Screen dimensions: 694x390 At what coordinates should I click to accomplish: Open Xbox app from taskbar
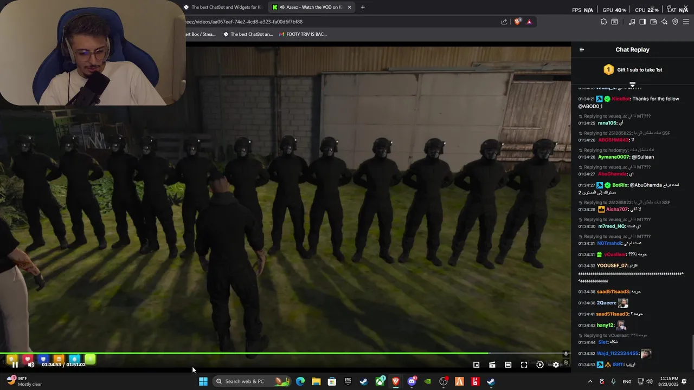[x=380, y=381]
